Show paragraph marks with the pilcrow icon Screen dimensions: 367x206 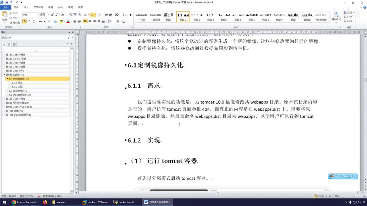click(130, 15)
